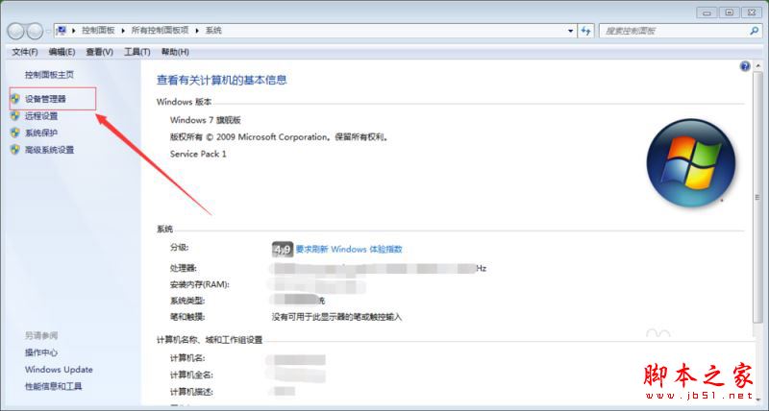The image size is (769, 411).
Task: Expand the arrow after 控制面板 breadcrumb
Action: [123, 31]
